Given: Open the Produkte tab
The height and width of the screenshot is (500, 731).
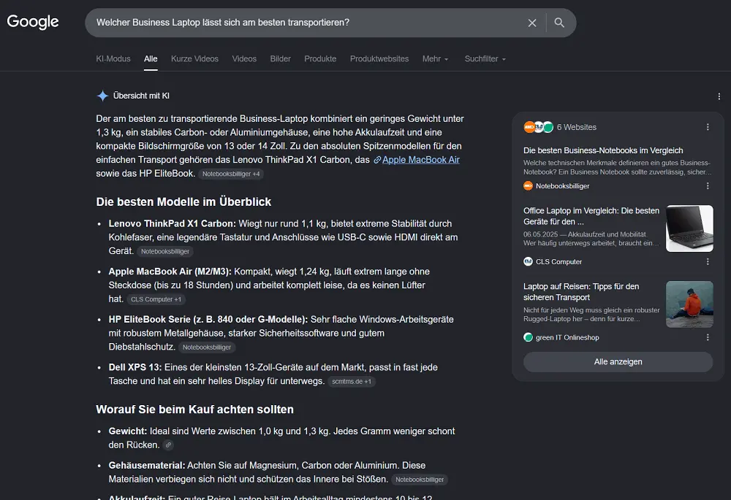Looking at the screenshot, I should click(x=320, y=58).
